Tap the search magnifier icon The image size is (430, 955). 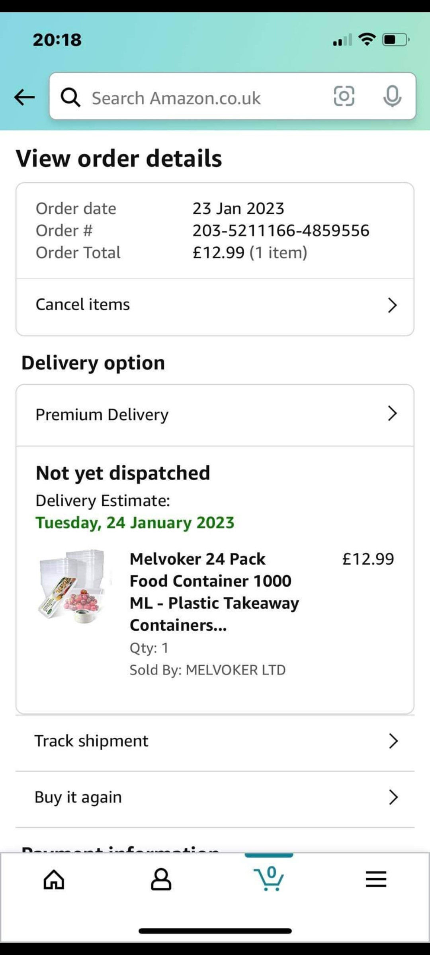coord(70,97)
